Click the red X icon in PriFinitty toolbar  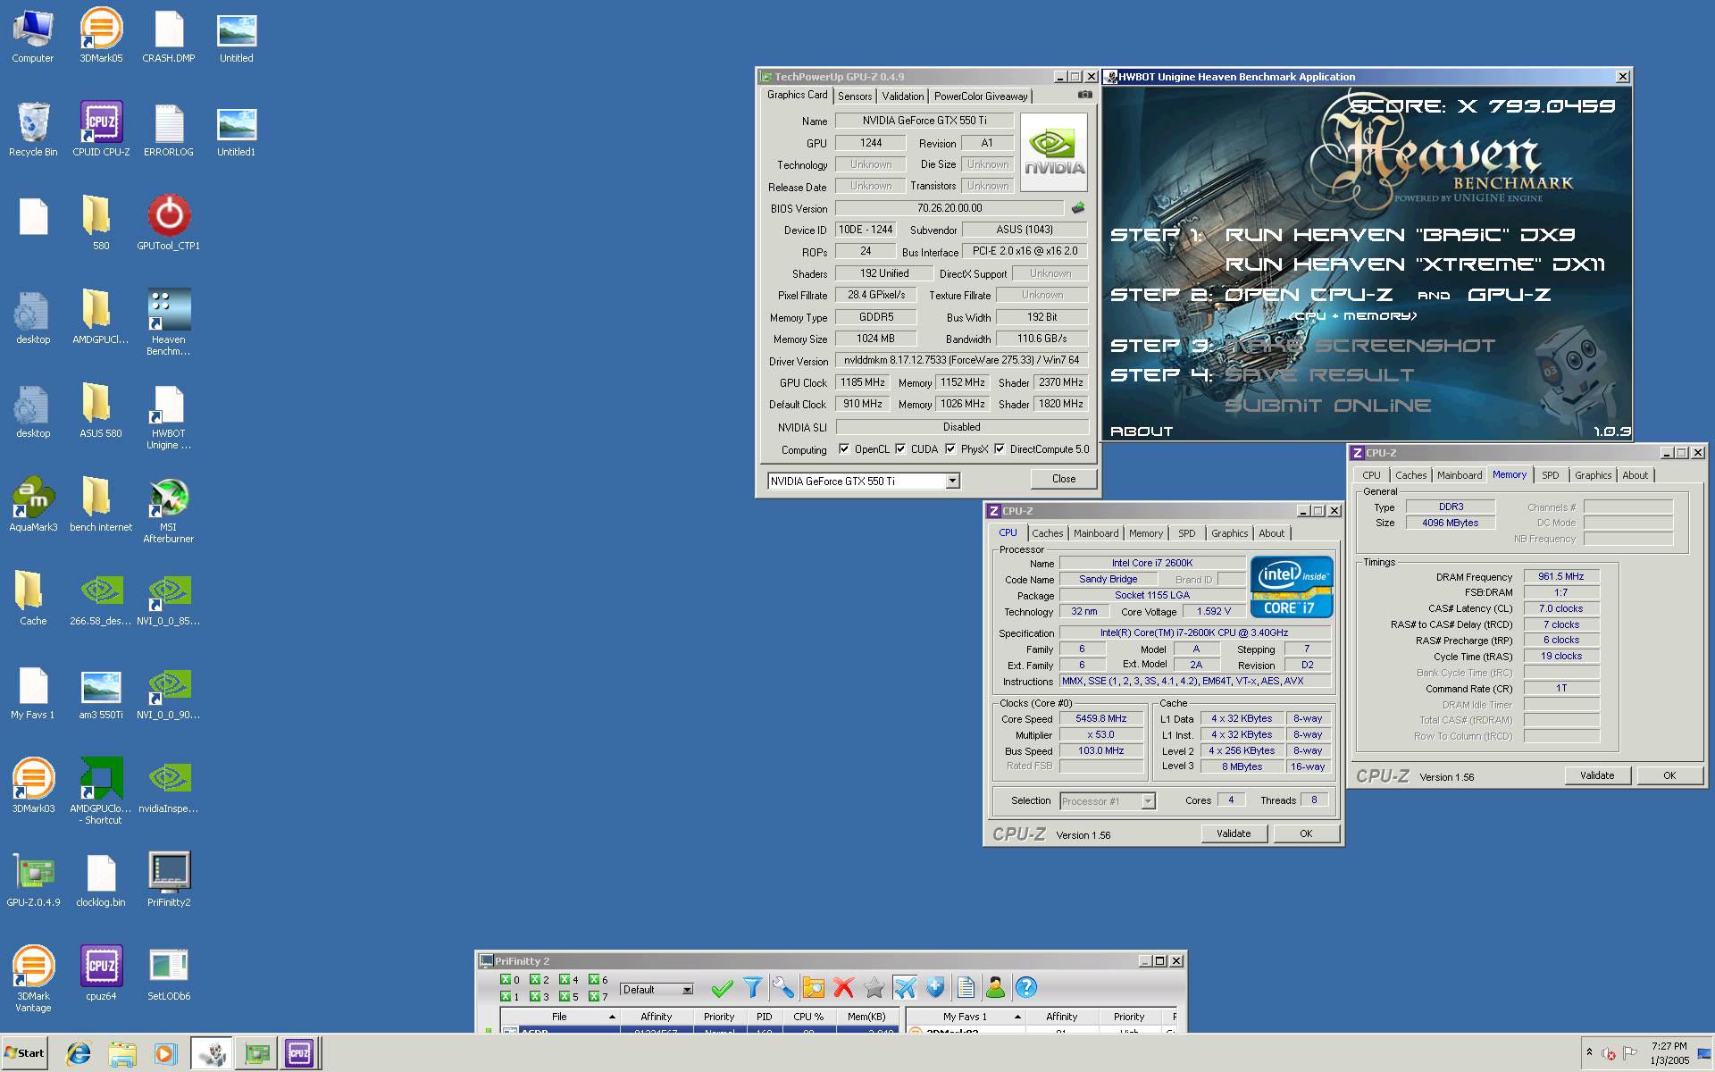pyautogui.click(x=844, y=988)
